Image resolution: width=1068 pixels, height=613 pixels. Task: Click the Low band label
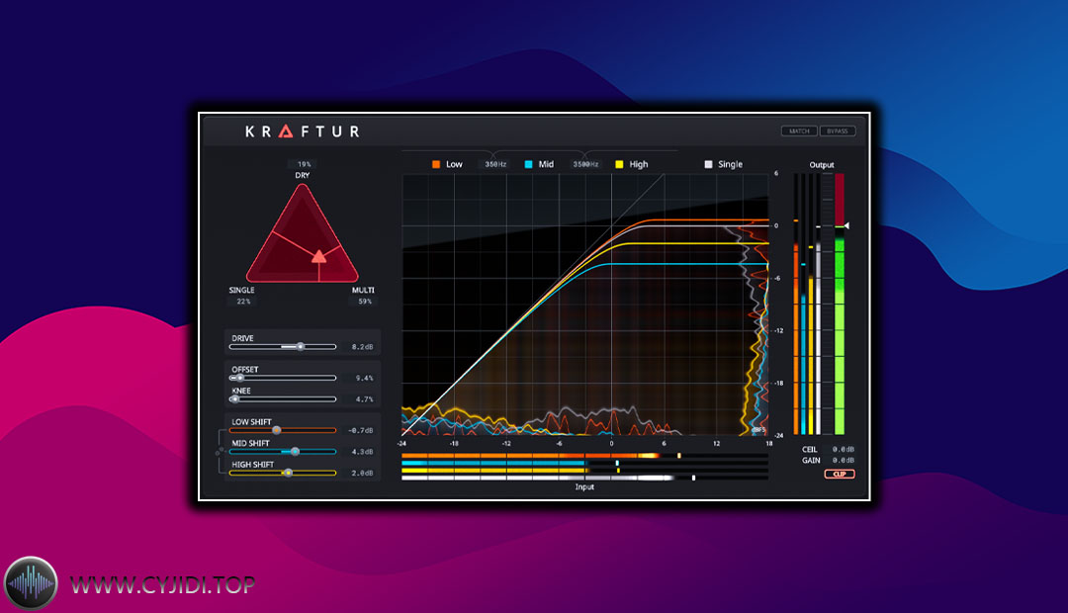(x=454, y=164)
